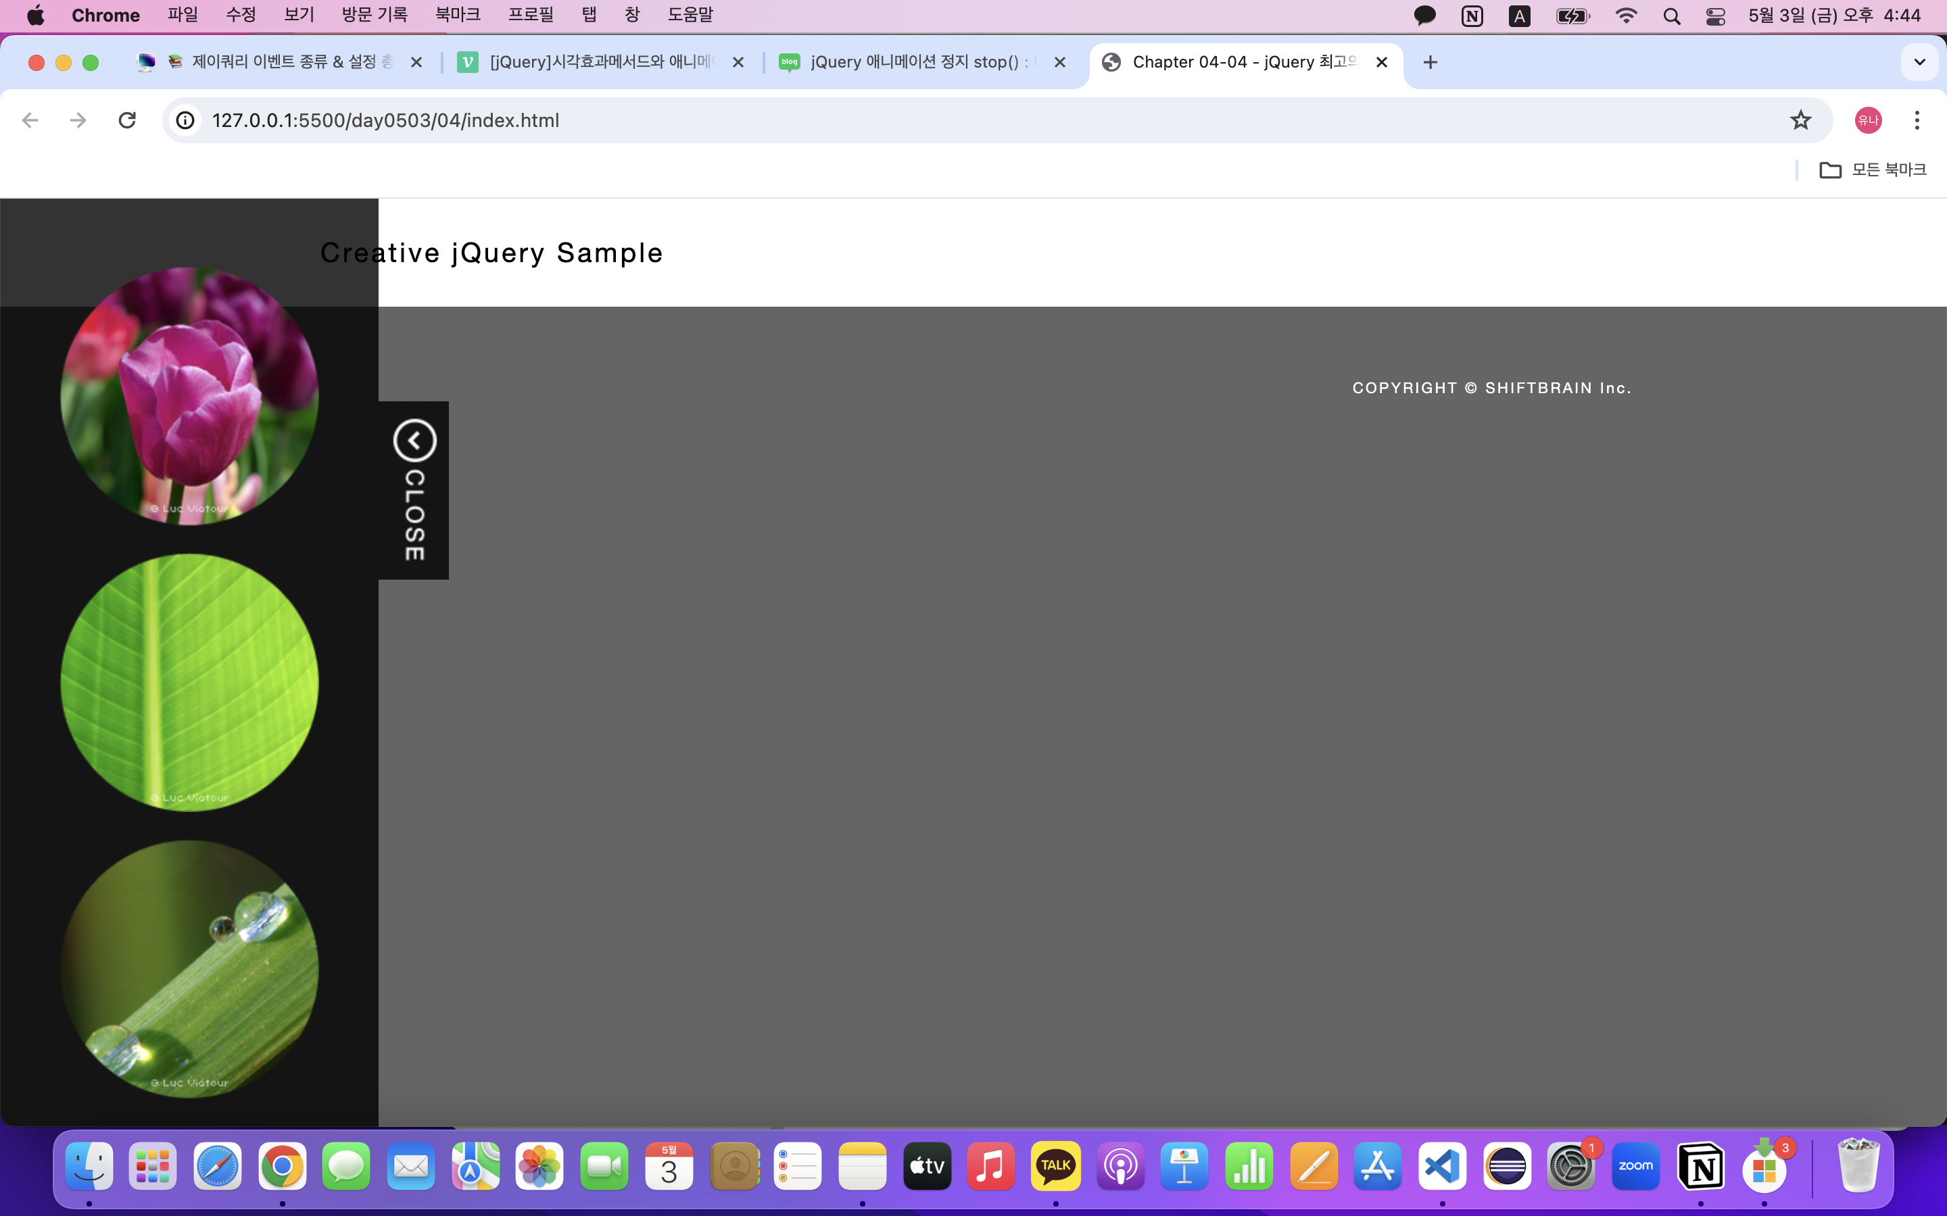Switch to the jQuery 애니메이션 정지 stop() tab
This screenshot has height=1216, width=1947.
[x=917, y=63]
